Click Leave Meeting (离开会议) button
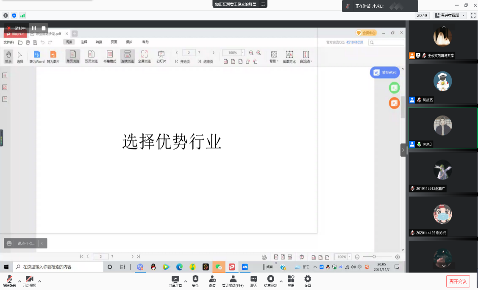Image resolution: width=478 pixels, height=290 pixels. click(x=458, y=281)
